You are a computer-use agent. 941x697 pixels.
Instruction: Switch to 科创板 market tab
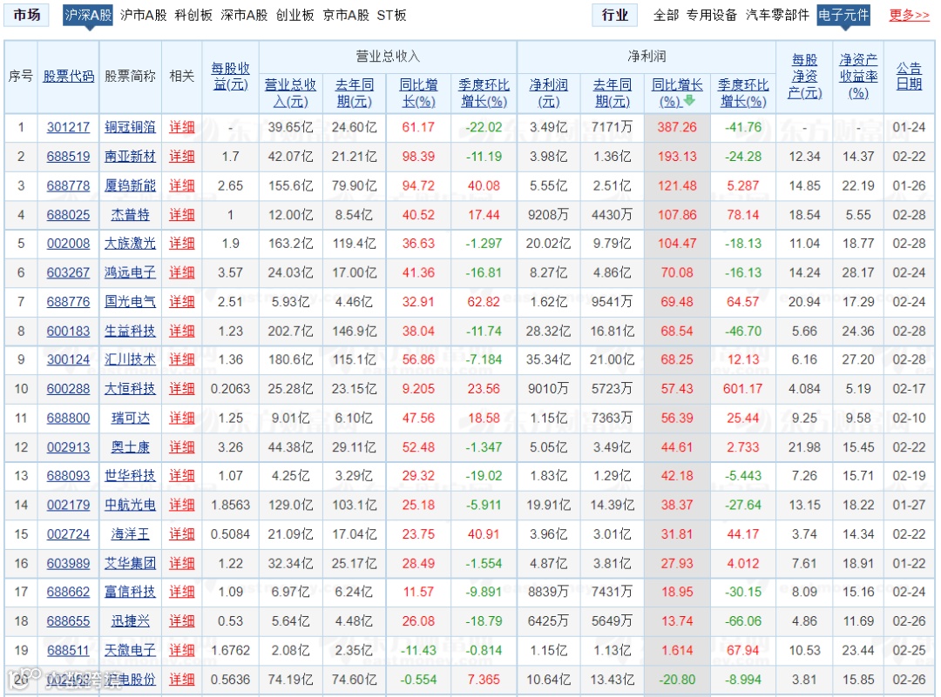[x=193, y=15]
